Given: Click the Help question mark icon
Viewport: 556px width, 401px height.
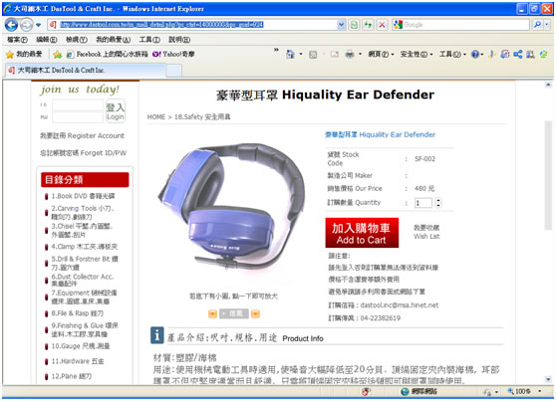Looking at the screenshot, I should coord(475,54).
